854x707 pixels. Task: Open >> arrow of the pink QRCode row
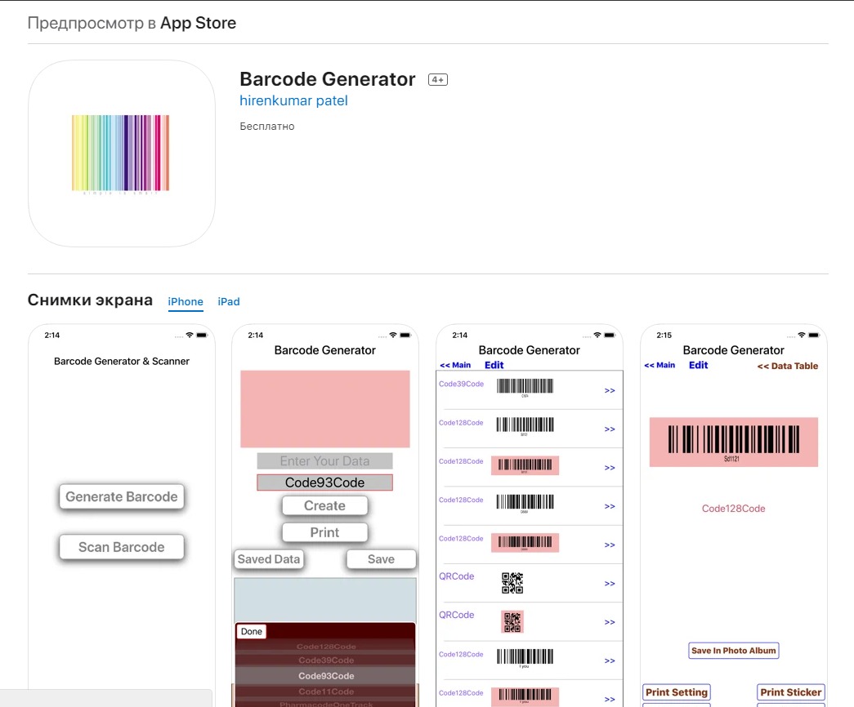click(x=610, y=623)
